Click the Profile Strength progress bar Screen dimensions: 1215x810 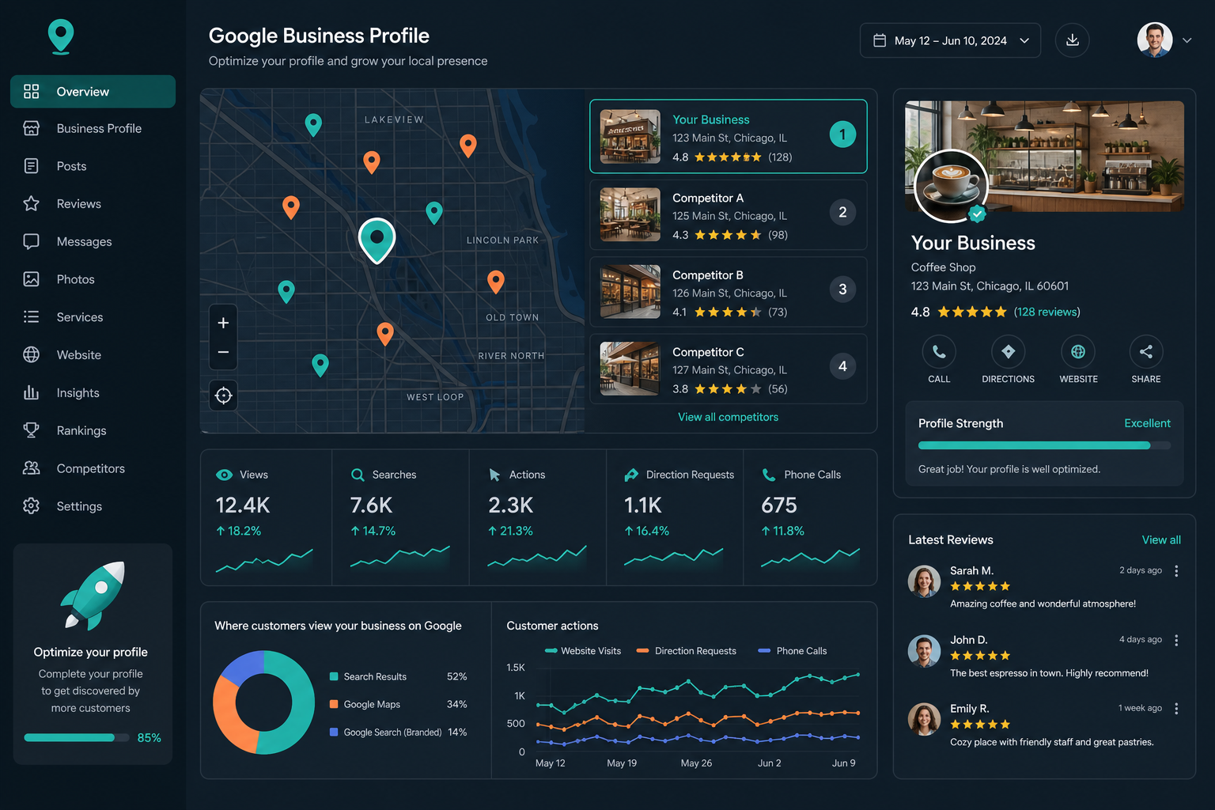[1044, 445]
